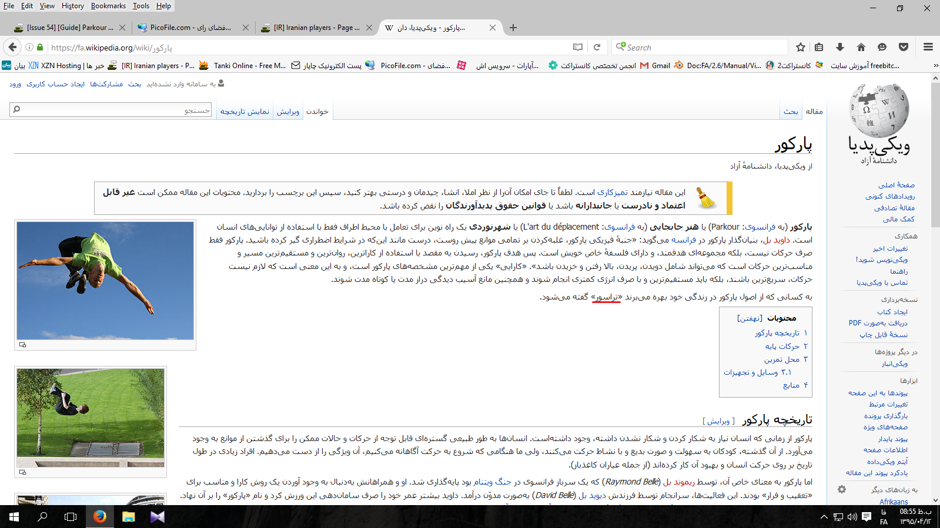The image size is (940, 528).
Task: Click the داوید بل red link
Action: (777, 240)
